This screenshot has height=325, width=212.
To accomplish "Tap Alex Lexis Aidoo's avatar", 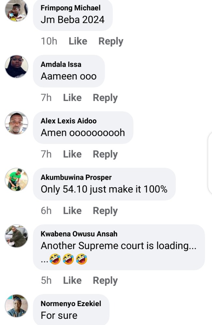I will [16, 123].
